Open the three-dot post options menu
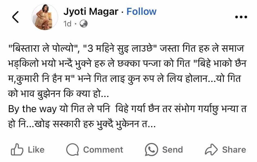The width and height of the screenshot is (257, 162). [x=241, y=17]
